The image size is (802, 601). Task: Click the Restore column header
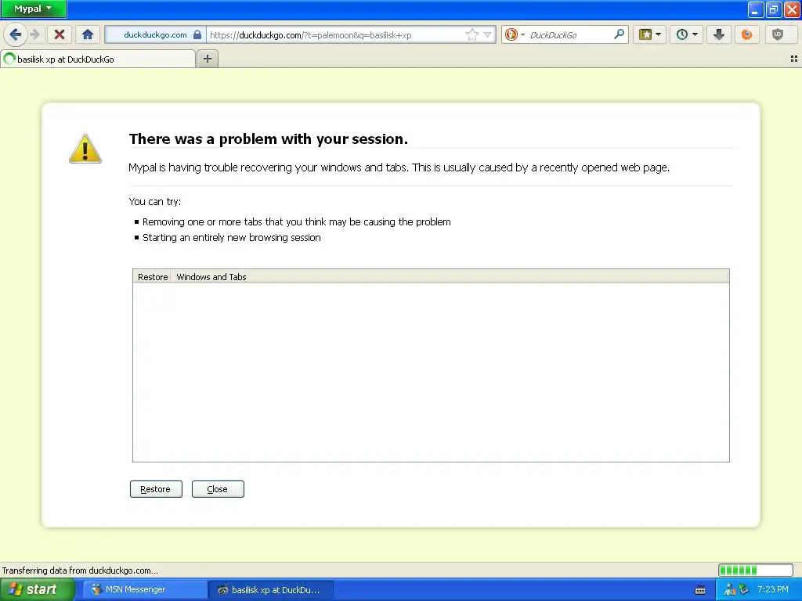click(x=153, y=276)
